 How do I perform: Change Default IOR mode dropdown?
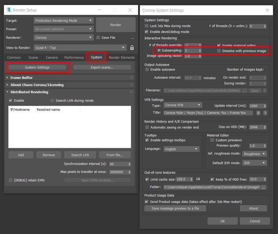point(254,163)
